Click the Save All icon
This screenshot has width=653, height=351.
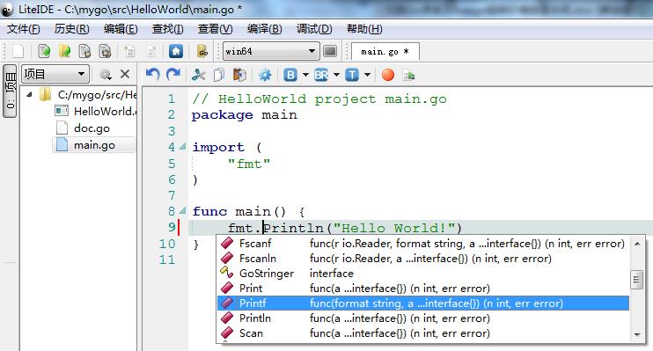point(105,51)
